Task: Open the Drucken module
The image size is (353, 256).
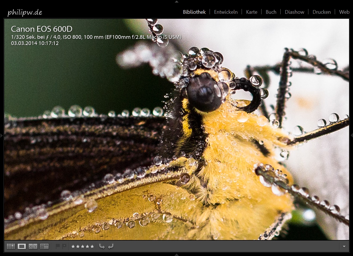Action: pyautogui.click(x=322, y=12)
